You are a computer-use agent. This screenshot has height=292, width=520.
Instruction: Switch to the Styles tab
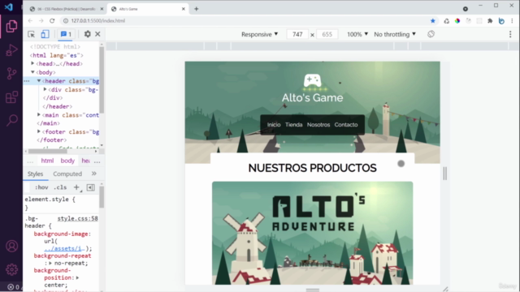pos(35,174)
